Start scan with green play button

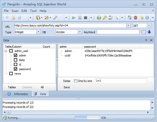(x=74, y=18)
